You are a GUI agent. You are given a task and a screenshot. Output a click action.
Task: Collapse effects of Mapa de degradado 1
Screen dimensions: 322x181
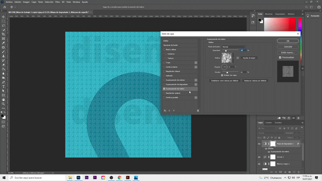tap(301, 144)
